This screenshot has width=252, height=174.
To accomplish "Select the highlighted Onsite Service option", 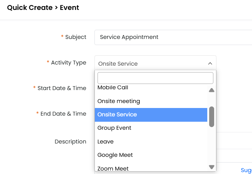I will (117, 114).
